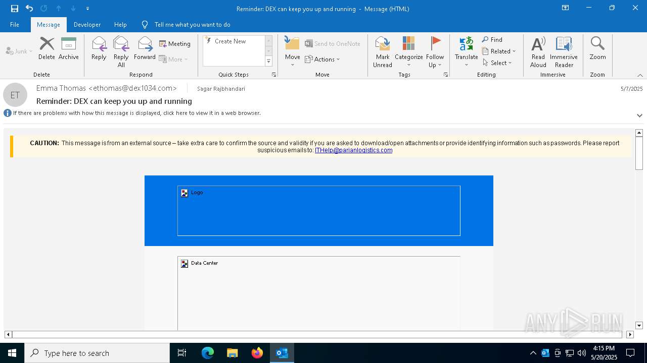Open the Customize Quick Access Toolbar dropdown
The height and width of the screenshot is (363, 647).
coord(88,9)
